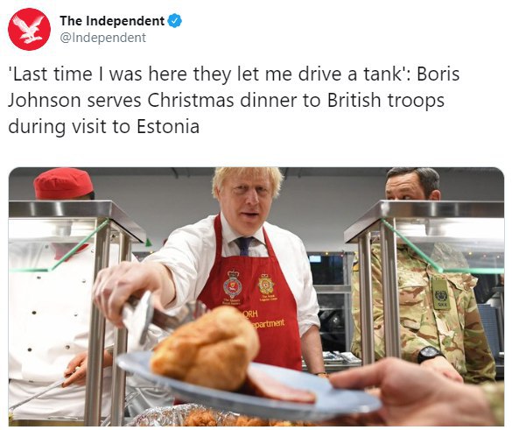Click the red chef hat in the photo

63,184
